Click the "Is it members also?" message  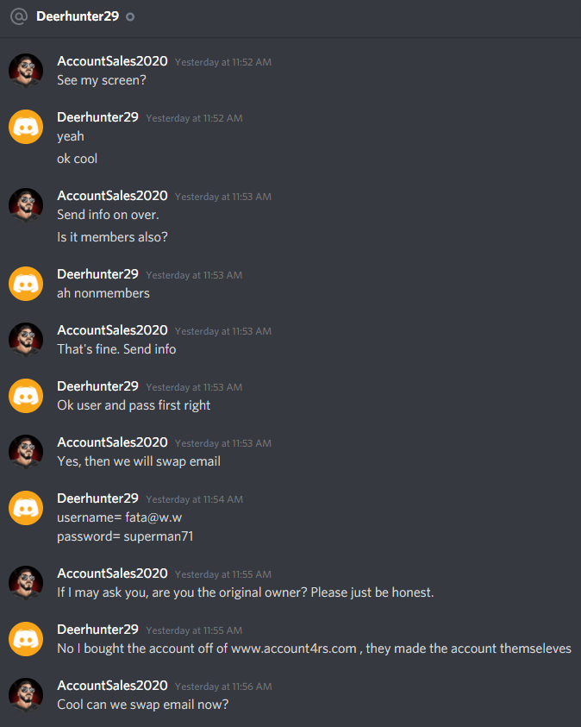(112, 237)
